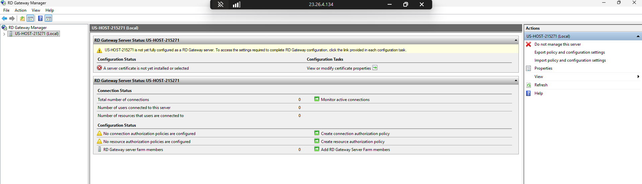
Task: Click 'RD Gateway server farm members' label
Action: point(133,150)
